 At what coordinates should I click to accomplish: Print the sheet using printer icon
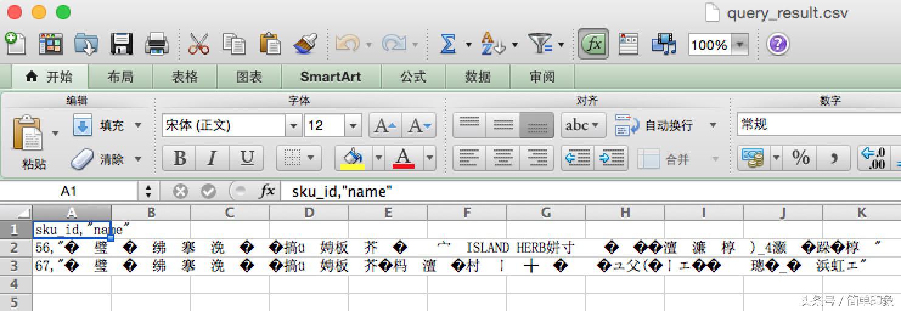[x=157, y=44]
